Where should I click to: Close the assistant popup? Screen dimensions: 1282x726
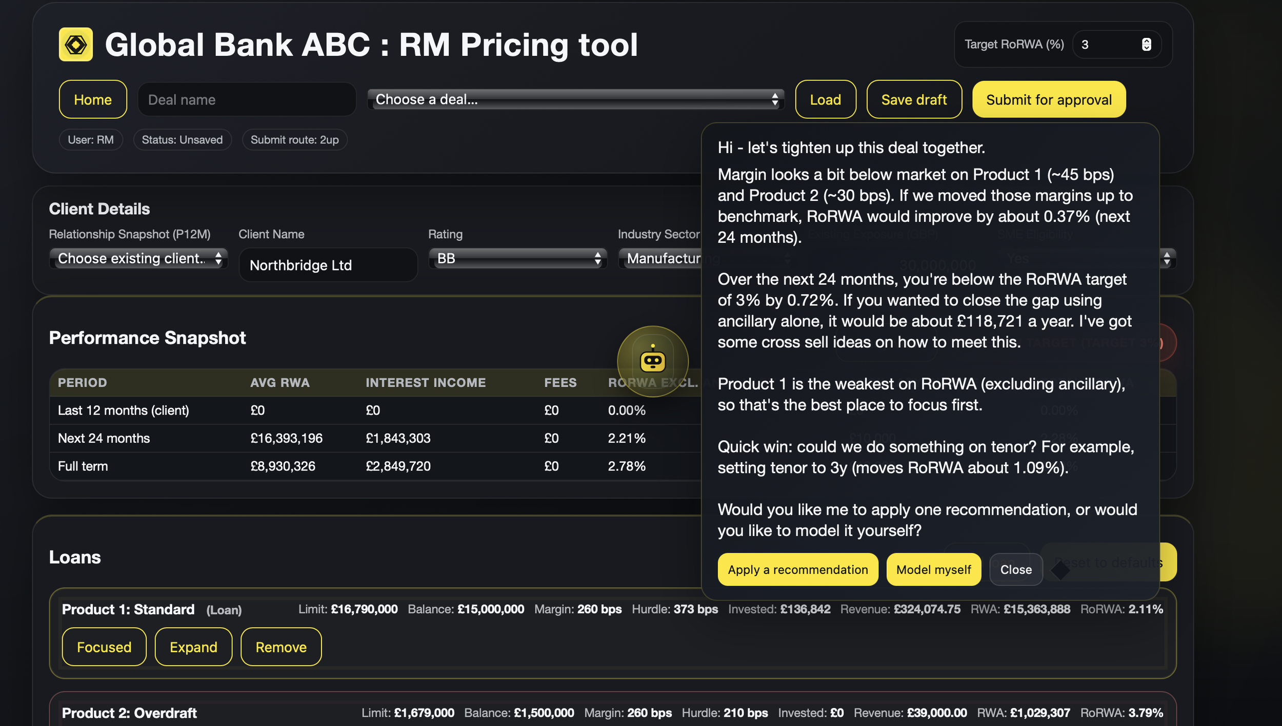[x=1015, y=569]
